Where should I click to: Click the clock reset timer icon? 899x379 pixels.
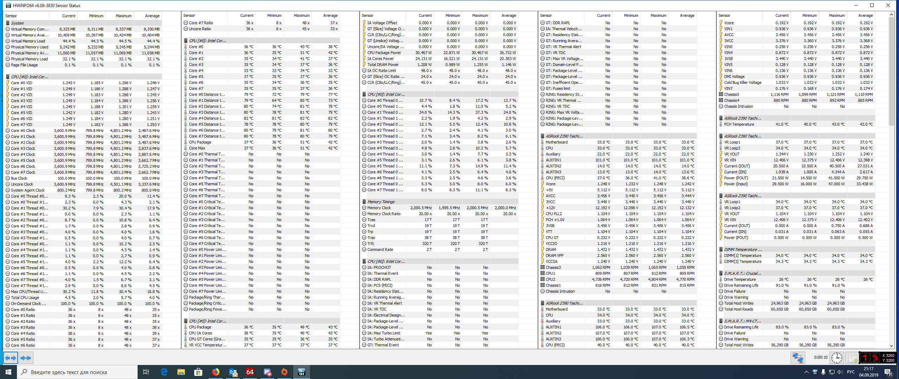pyautogui.click(x=837, y=358)
